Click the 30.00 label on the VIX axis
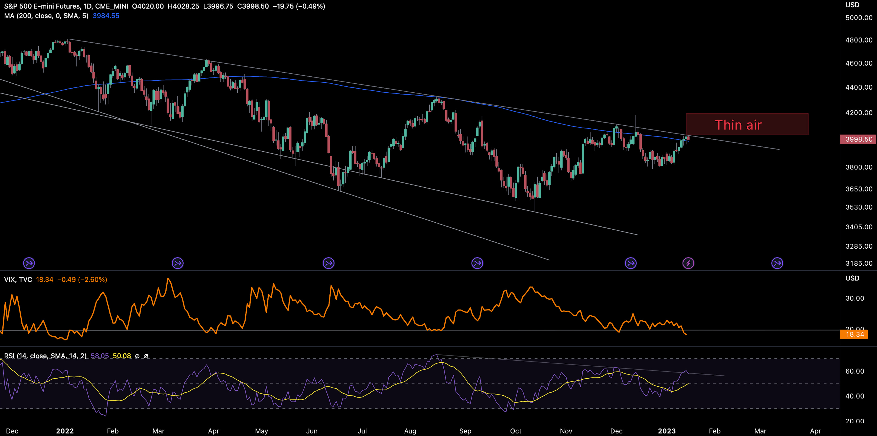 [x=855, y=298]
